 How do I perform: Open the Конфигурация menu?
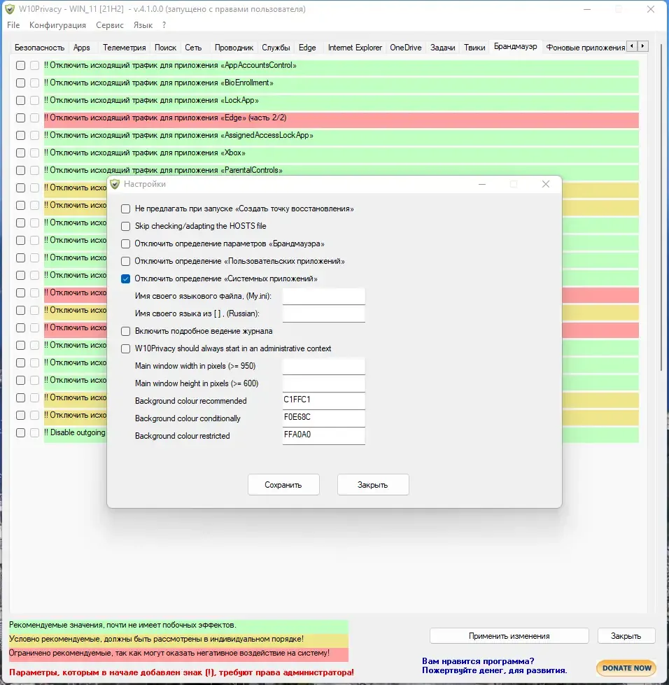[x=57, y=25]
